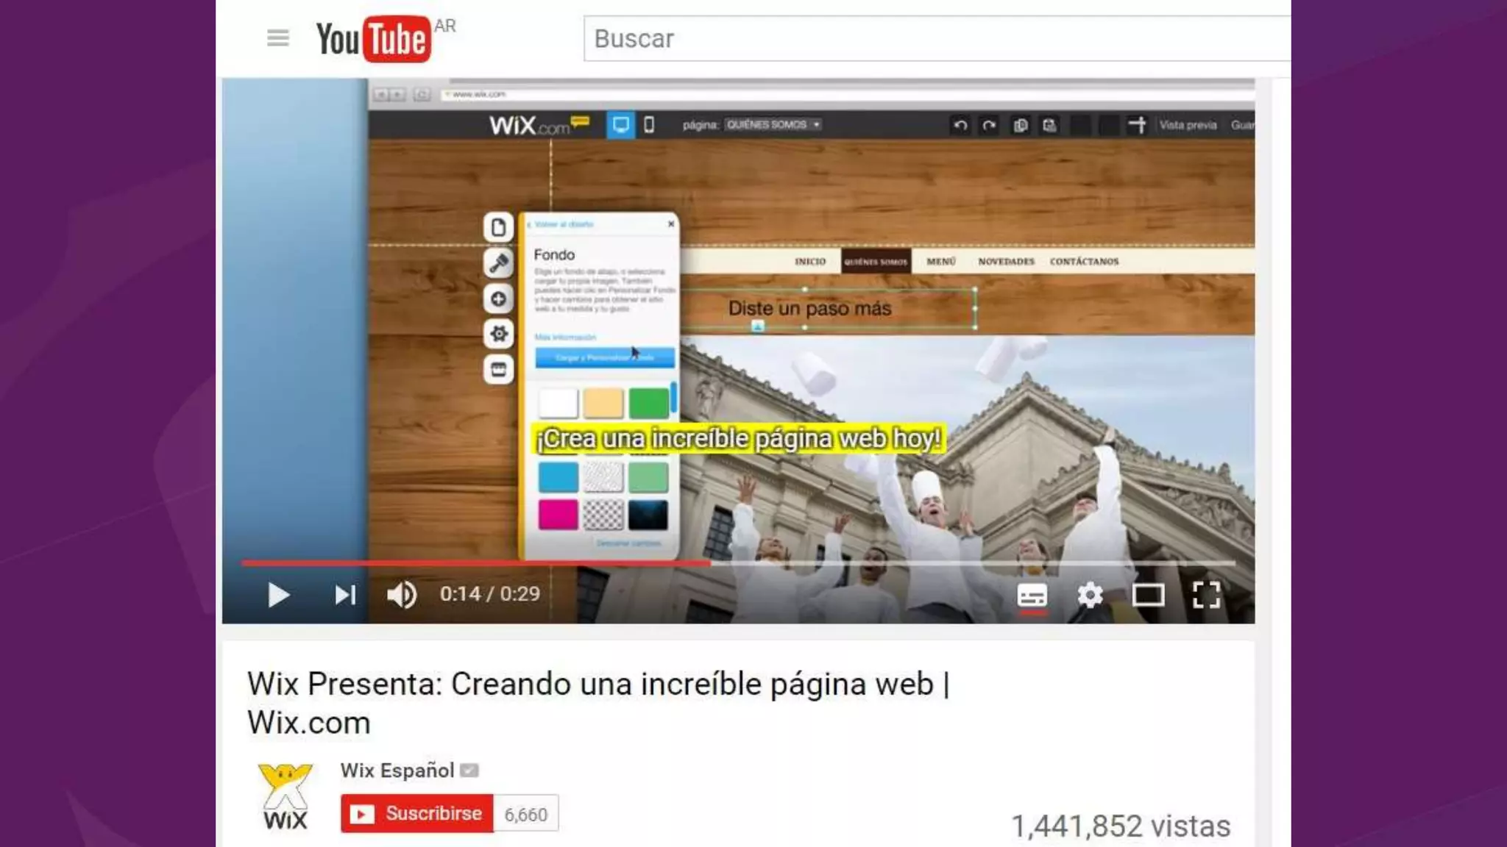Viewport: 1507px width, 847px height.
Task: Mute the video volume
Action: tap(402, 594)
